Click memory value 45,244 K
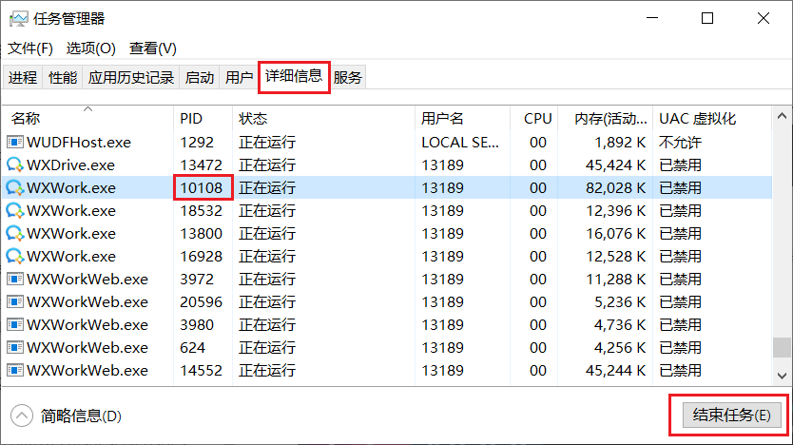Viewport: 793px width, 445px height. [616, 370]
